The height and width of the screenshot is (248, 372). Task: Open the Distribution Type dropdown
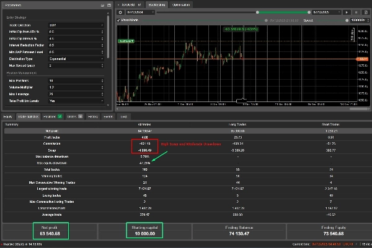tap(76, 59)
